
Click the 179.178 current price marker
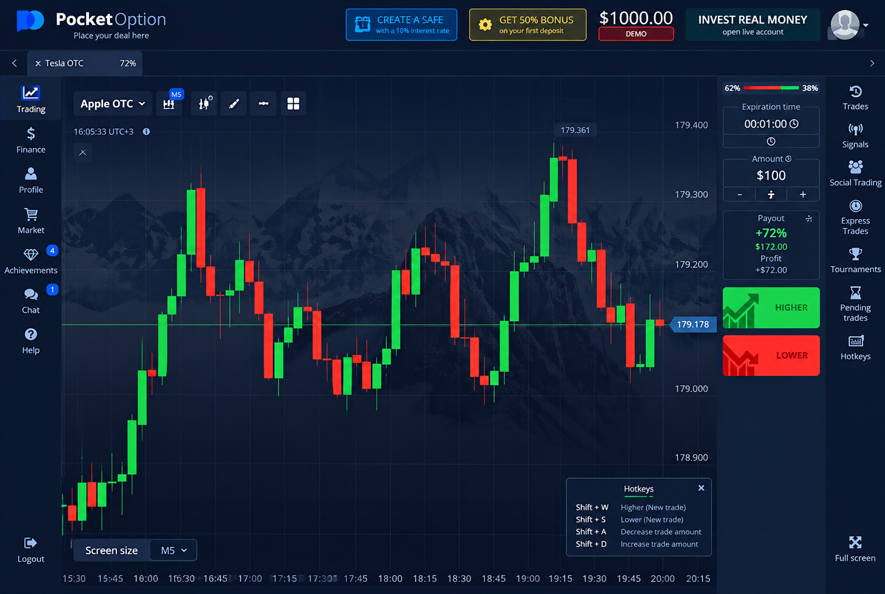point(692,324)
